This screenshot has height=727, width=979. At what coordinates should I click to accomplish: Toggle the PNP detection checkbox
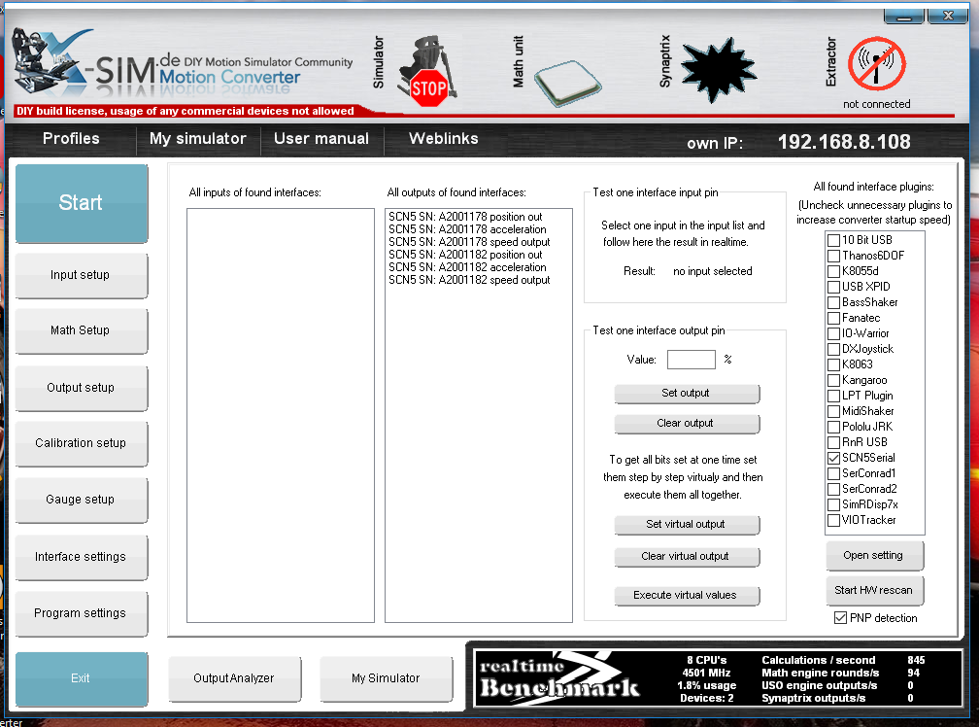pyautogui.click(x=840, y=618)
